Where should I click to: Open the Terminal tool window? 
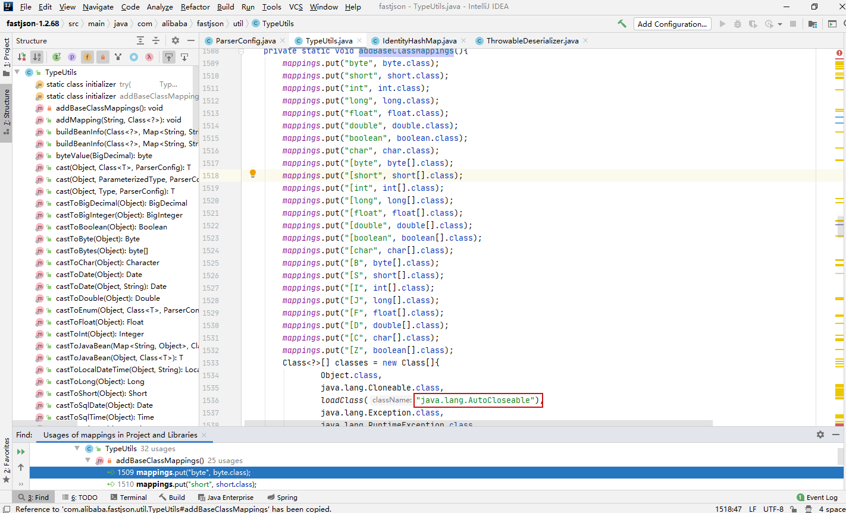click(129, 498)
